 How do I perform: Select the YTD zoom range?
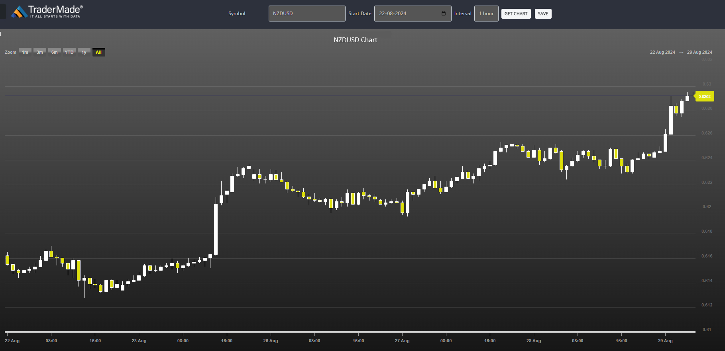69,52
